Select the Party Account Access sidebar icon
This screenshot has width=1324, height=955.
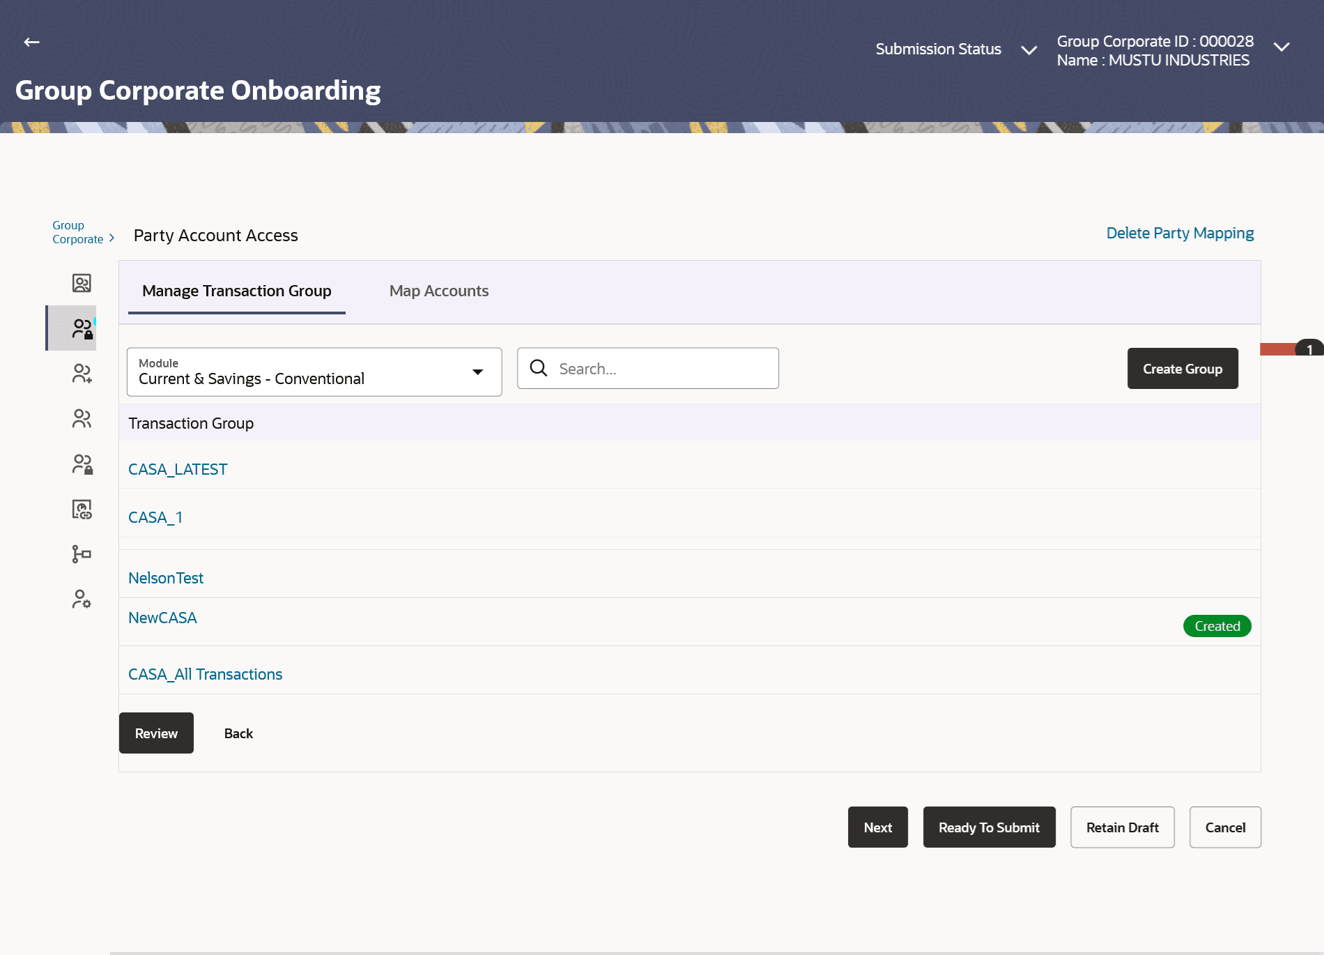pyautogui.click(x=82, y=328)
